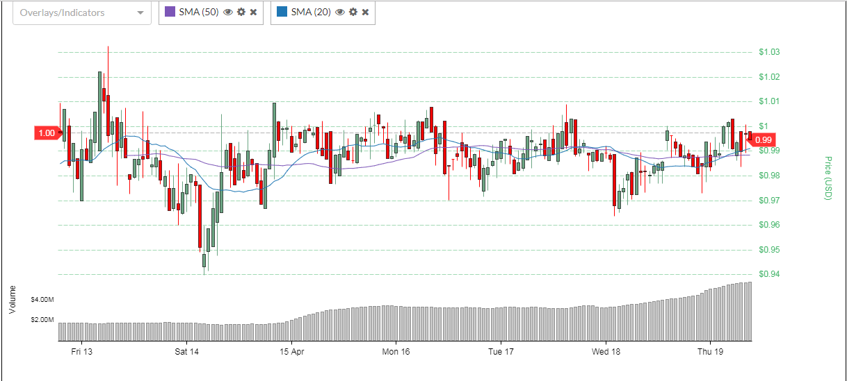Click the $1.03 price axis label

click(x=769, y=52)
